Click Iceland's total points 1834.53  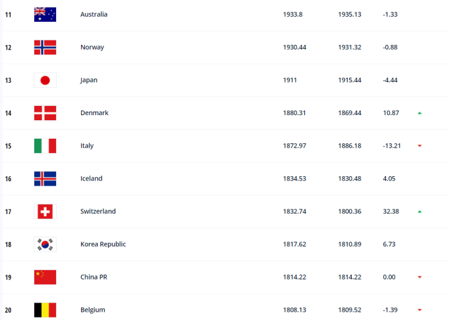tap(294, 179)
